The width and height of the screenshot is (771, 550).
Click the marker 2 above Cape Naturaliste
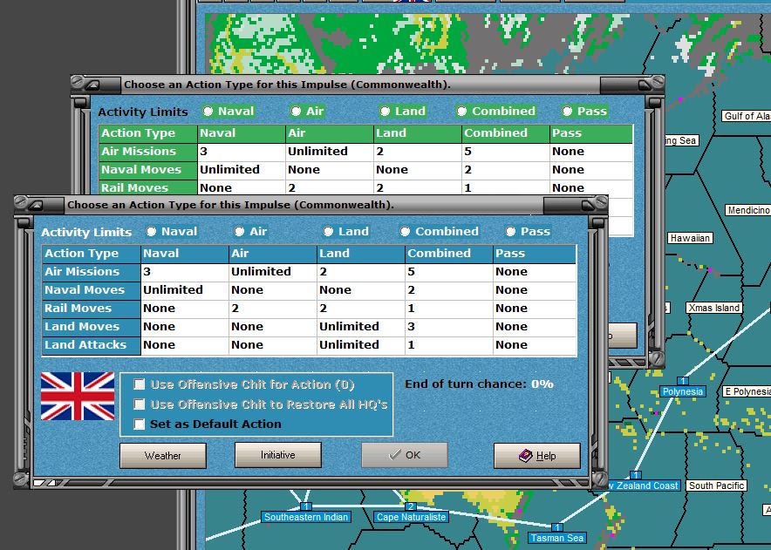click(x=411, y=506)
